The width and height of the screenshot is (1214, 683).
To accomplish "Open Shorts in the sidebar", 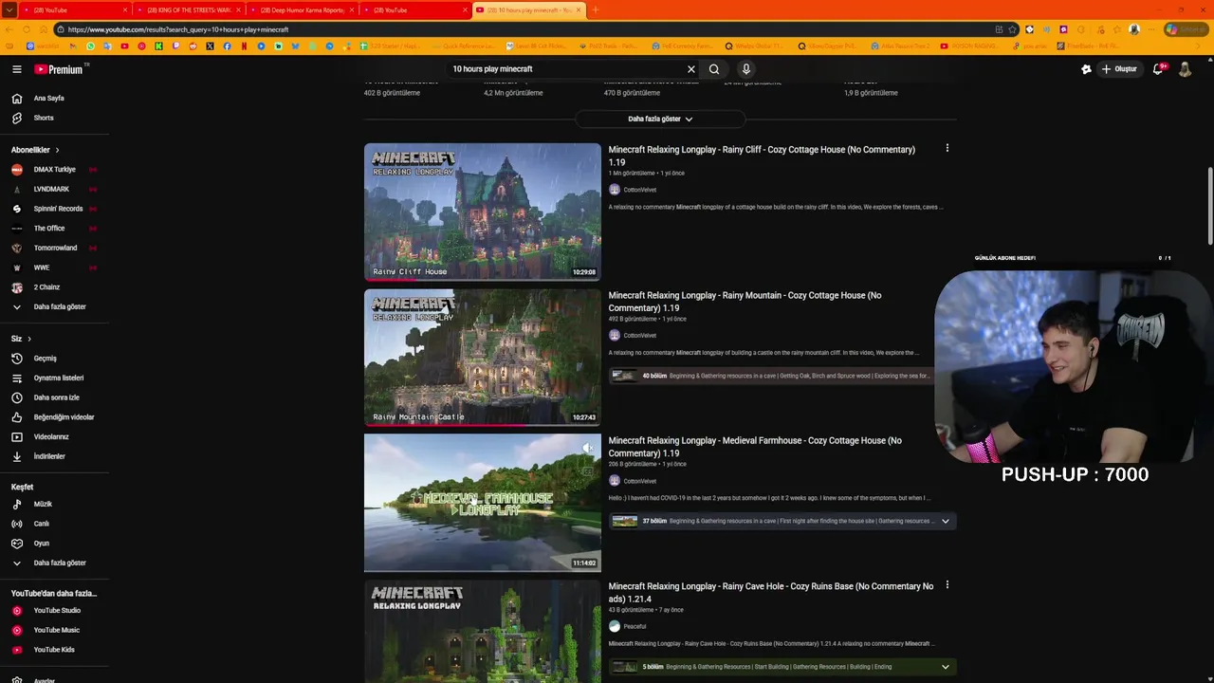I will pyautogui.click(x=44, y=118).
